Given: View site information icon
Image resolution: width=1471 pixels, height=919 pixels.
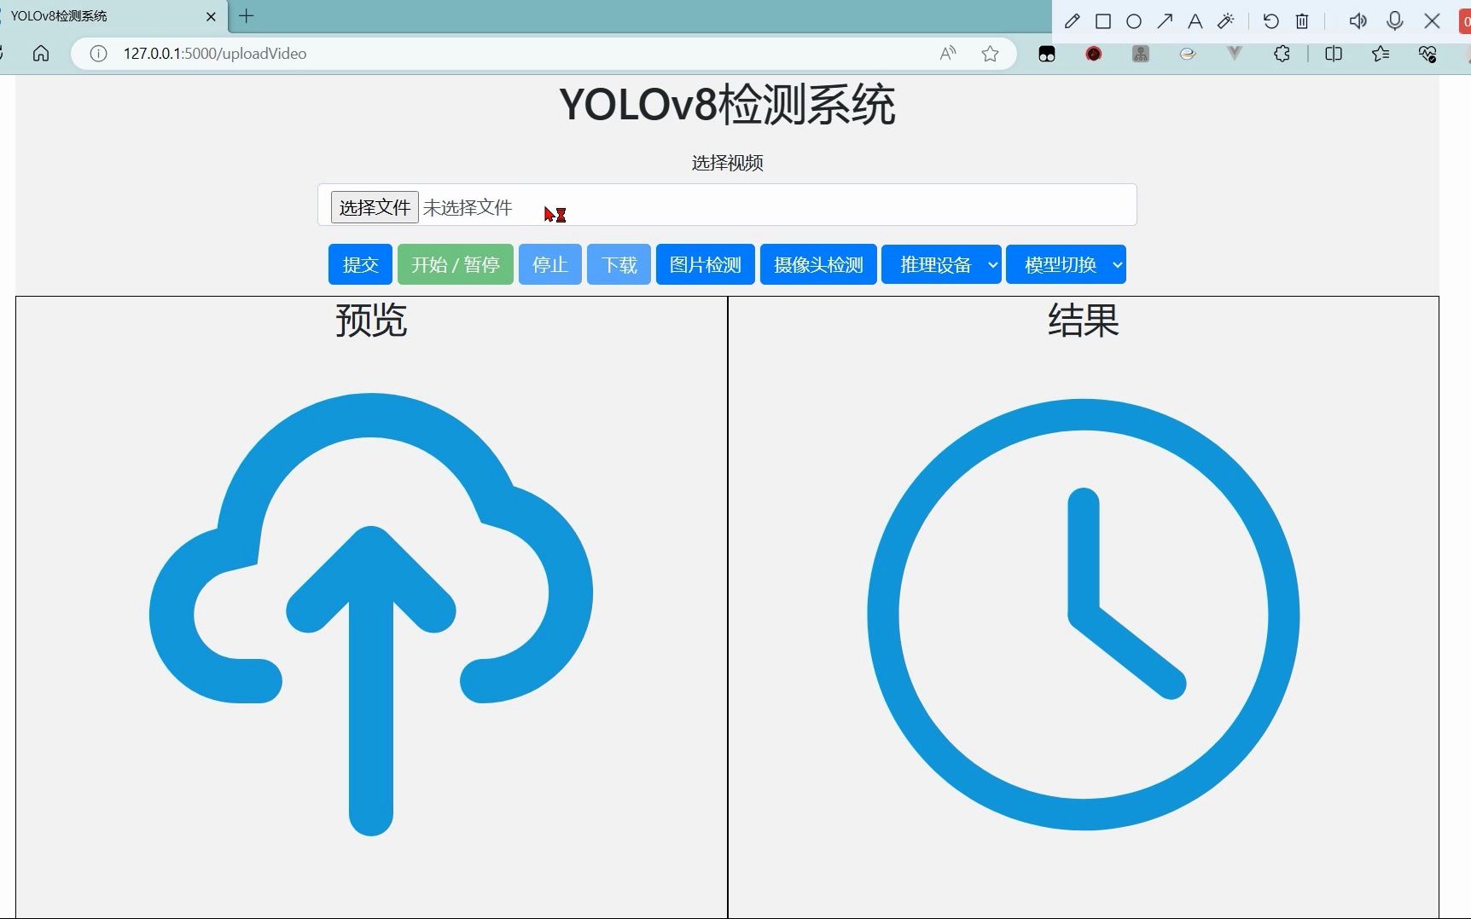Looking at the screenshot, I should click(99, 54).
